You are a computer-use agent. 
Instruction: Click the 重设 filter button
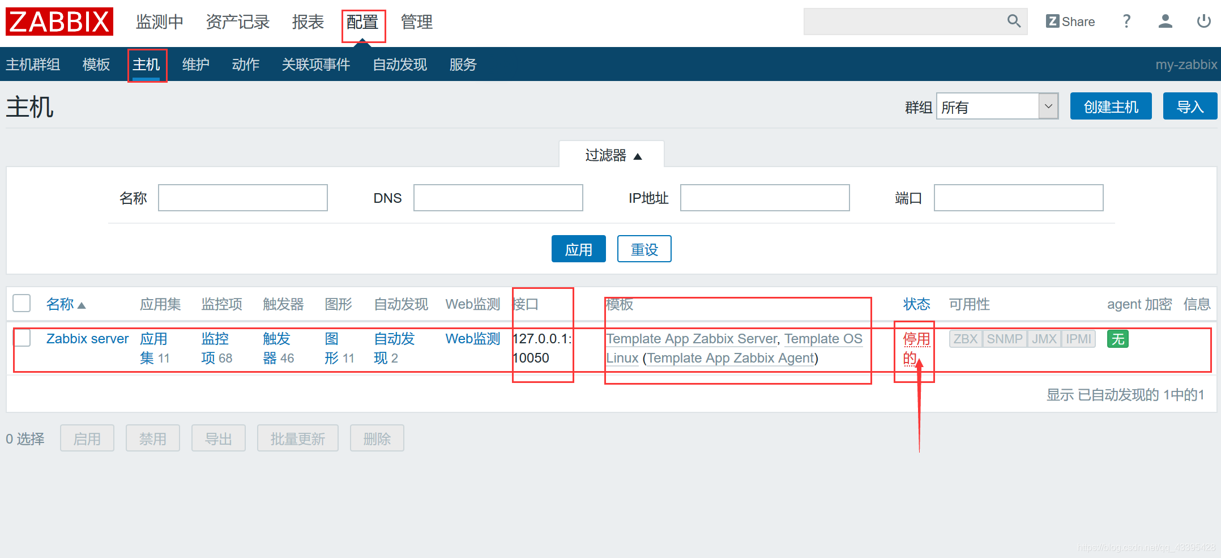pos(644,249)
